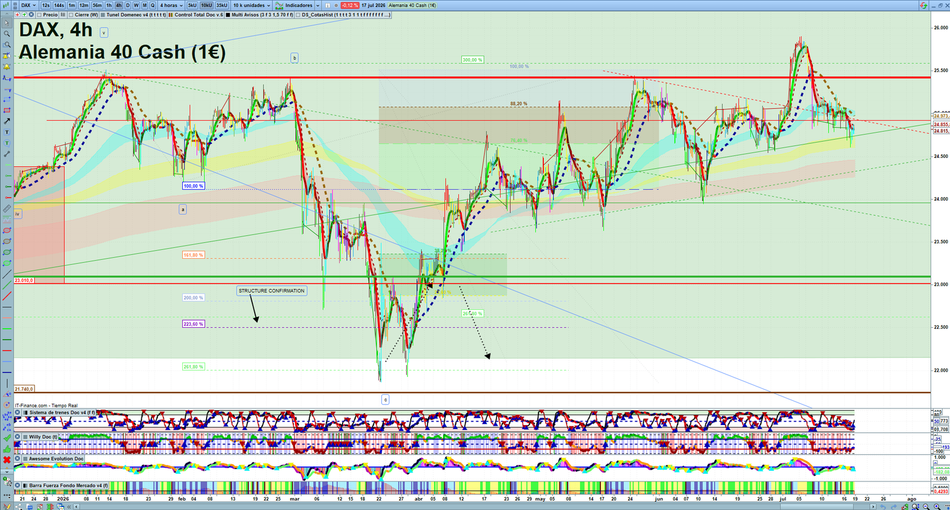Screen dimensions: 950x510
Task: Toggle the 10kU history size button
Action: 206,5
